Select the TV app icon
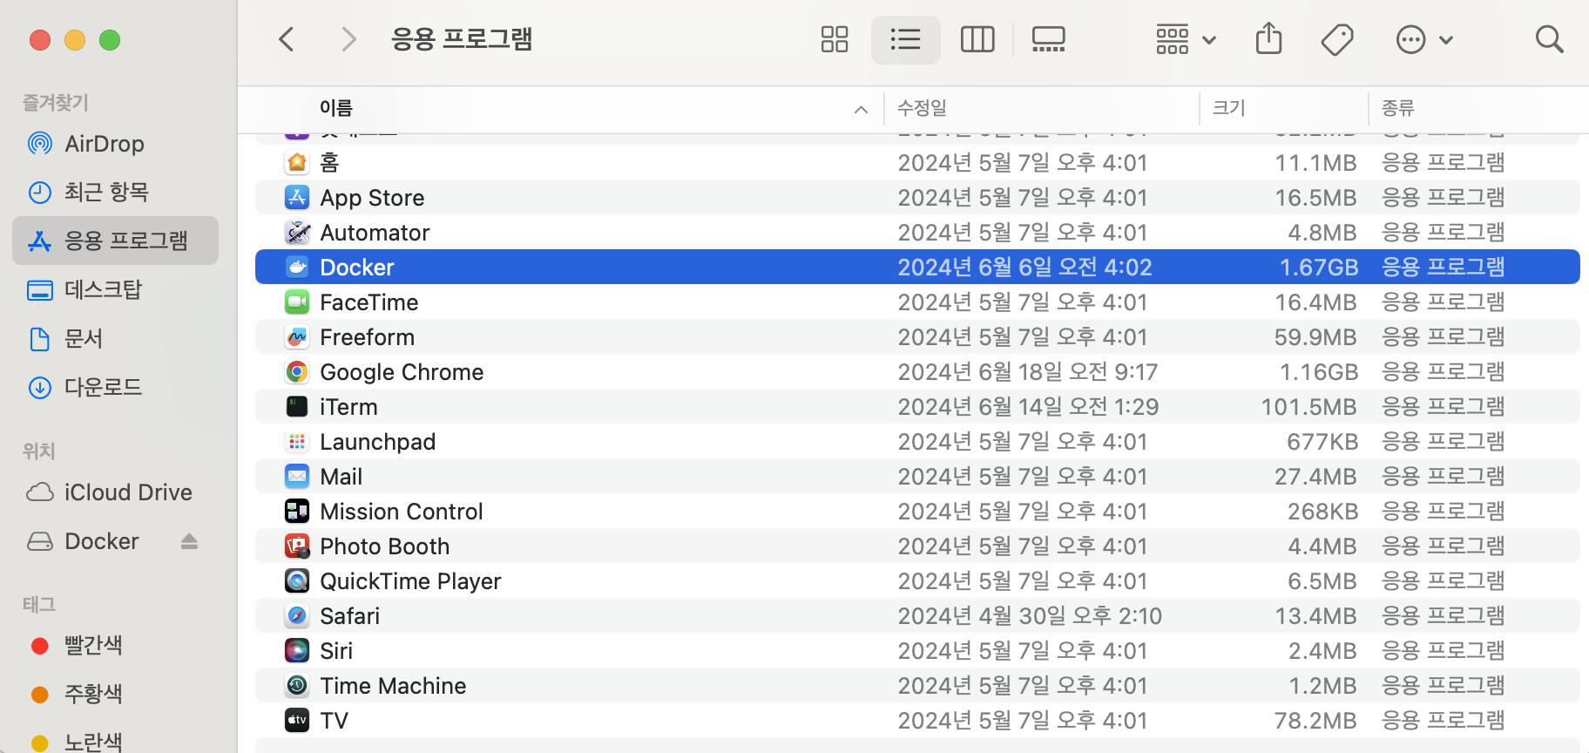The width and height of the screenshot is (1589, 753). point(297,720)
